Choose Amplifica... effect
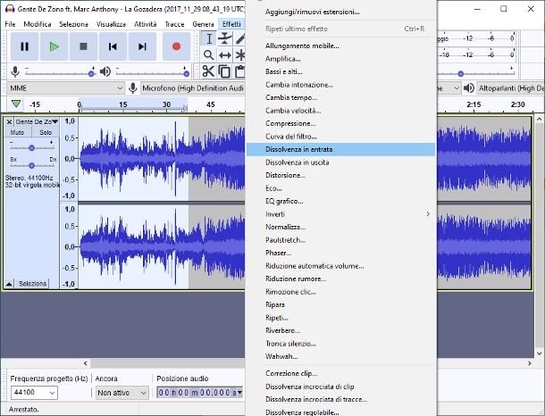This screenshot has height=416, width=545. (340, 59)
